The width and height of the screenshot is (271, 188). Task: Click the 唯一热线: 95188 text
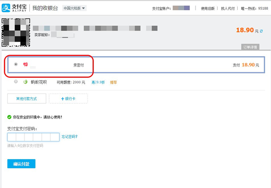coord(254,8)
